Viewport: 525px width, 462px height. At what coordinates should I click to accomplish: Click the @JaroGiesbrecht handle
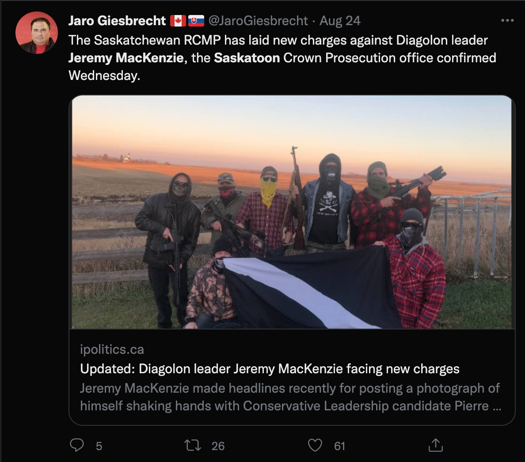pos(258,21)
